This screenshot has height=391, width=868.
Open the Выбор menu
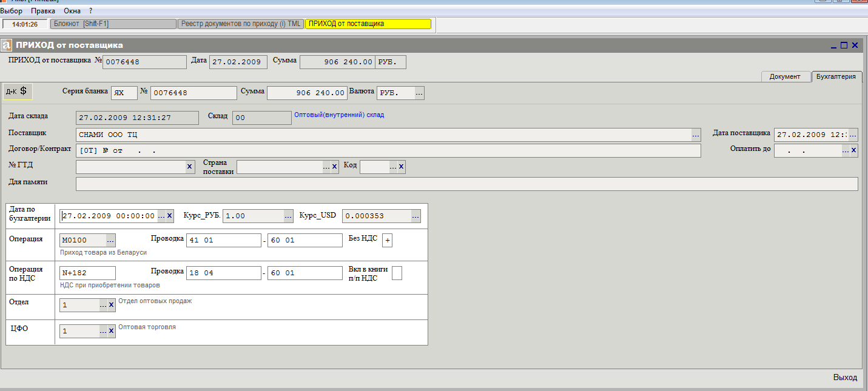point(12,11)
